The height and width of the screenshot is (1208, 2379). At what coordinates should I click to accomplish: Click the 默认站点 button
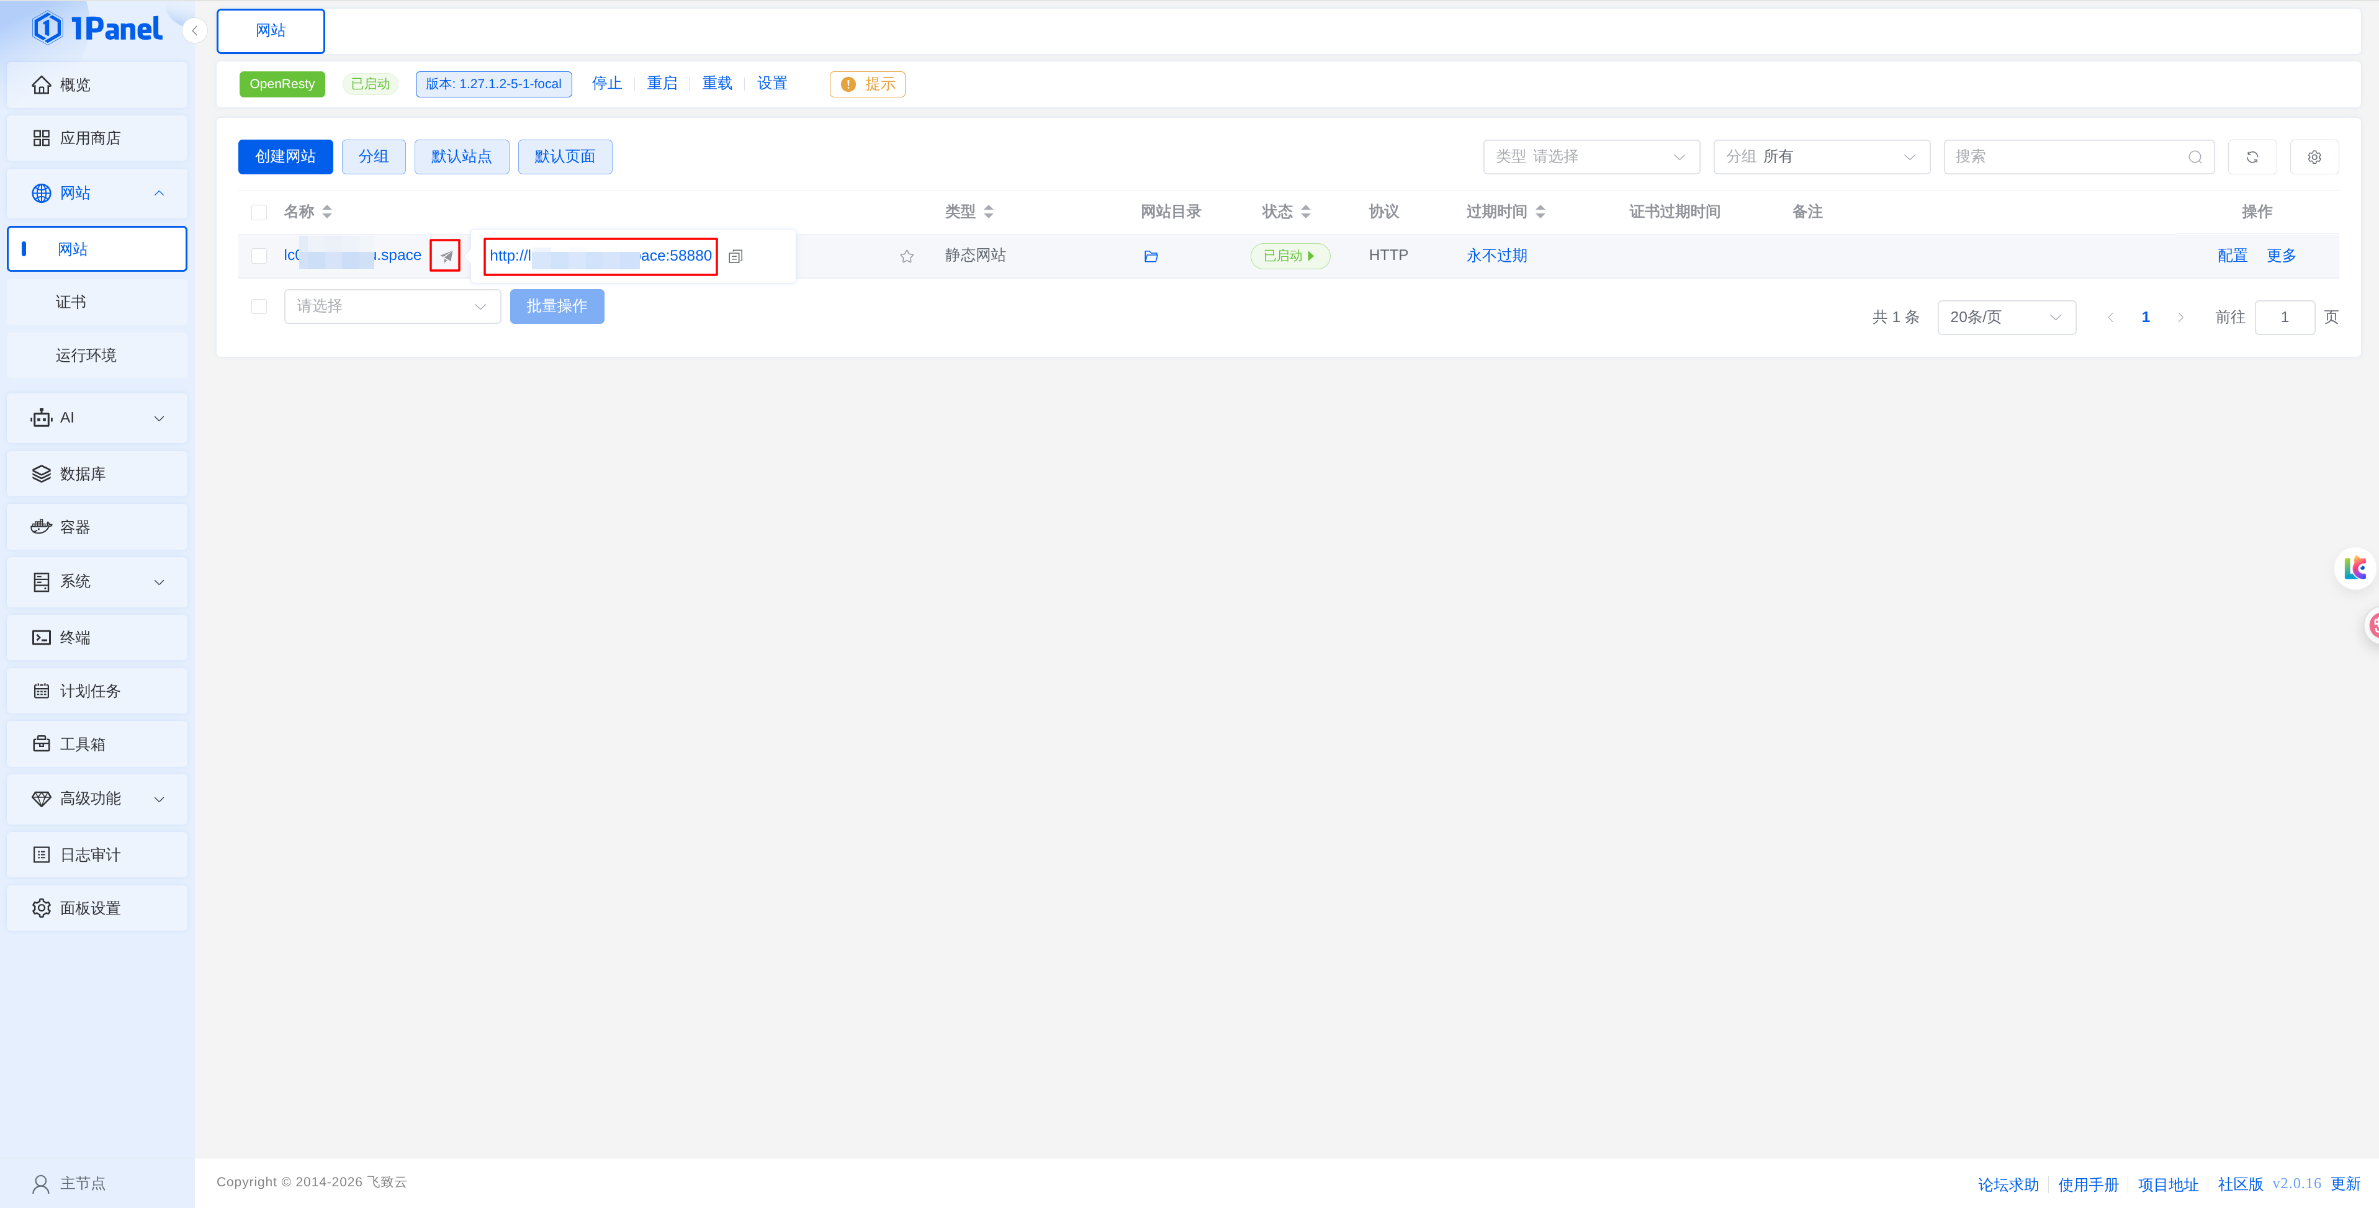pyautogui.click(x=462, y=157)
